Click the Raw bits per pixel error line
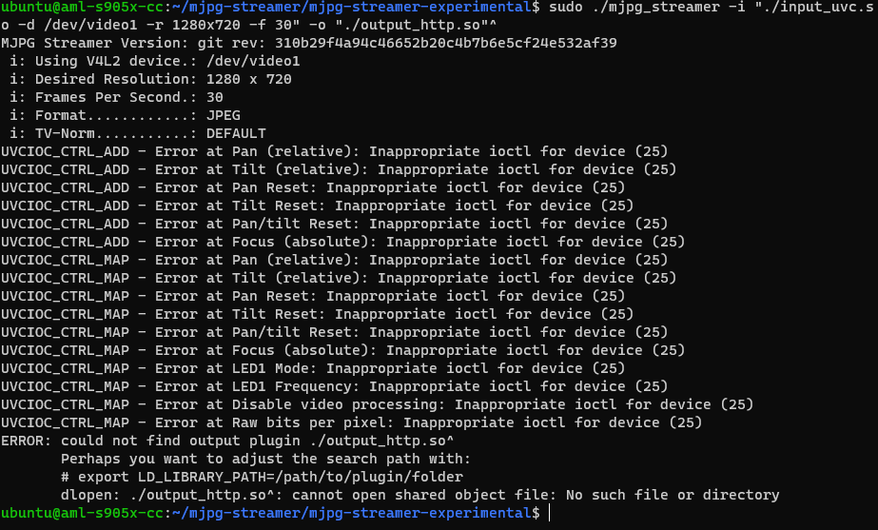878x530 pixels. (352, 422)
